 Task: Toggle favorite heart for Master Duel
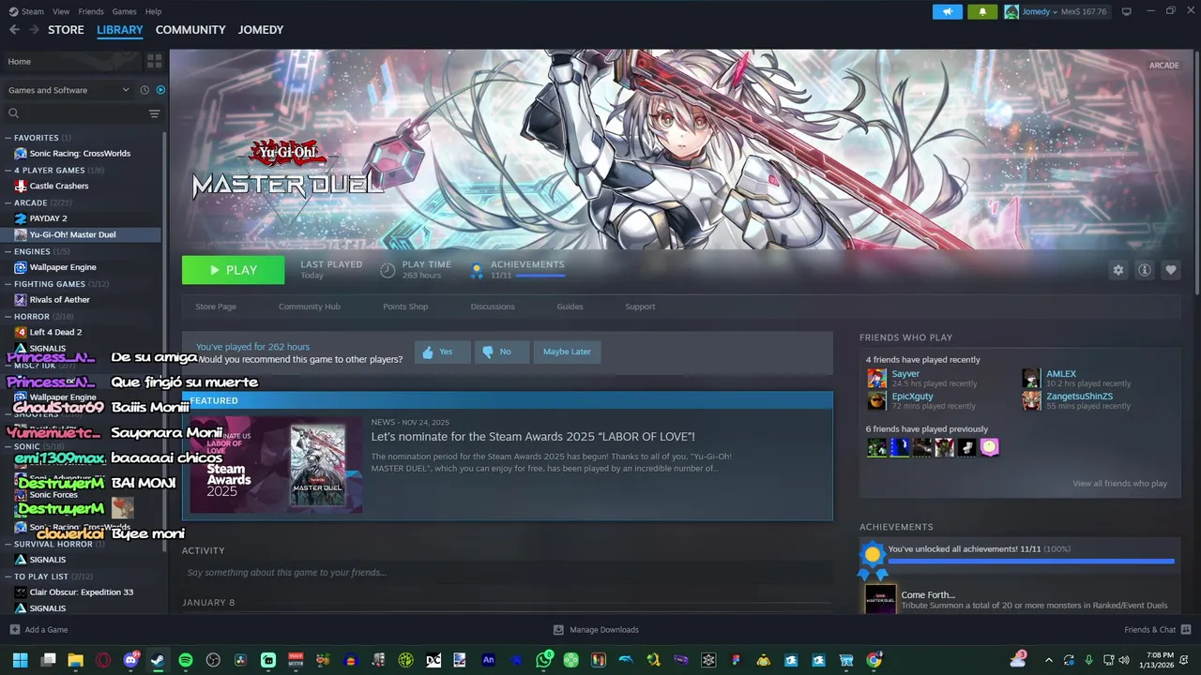(1170, 270)
